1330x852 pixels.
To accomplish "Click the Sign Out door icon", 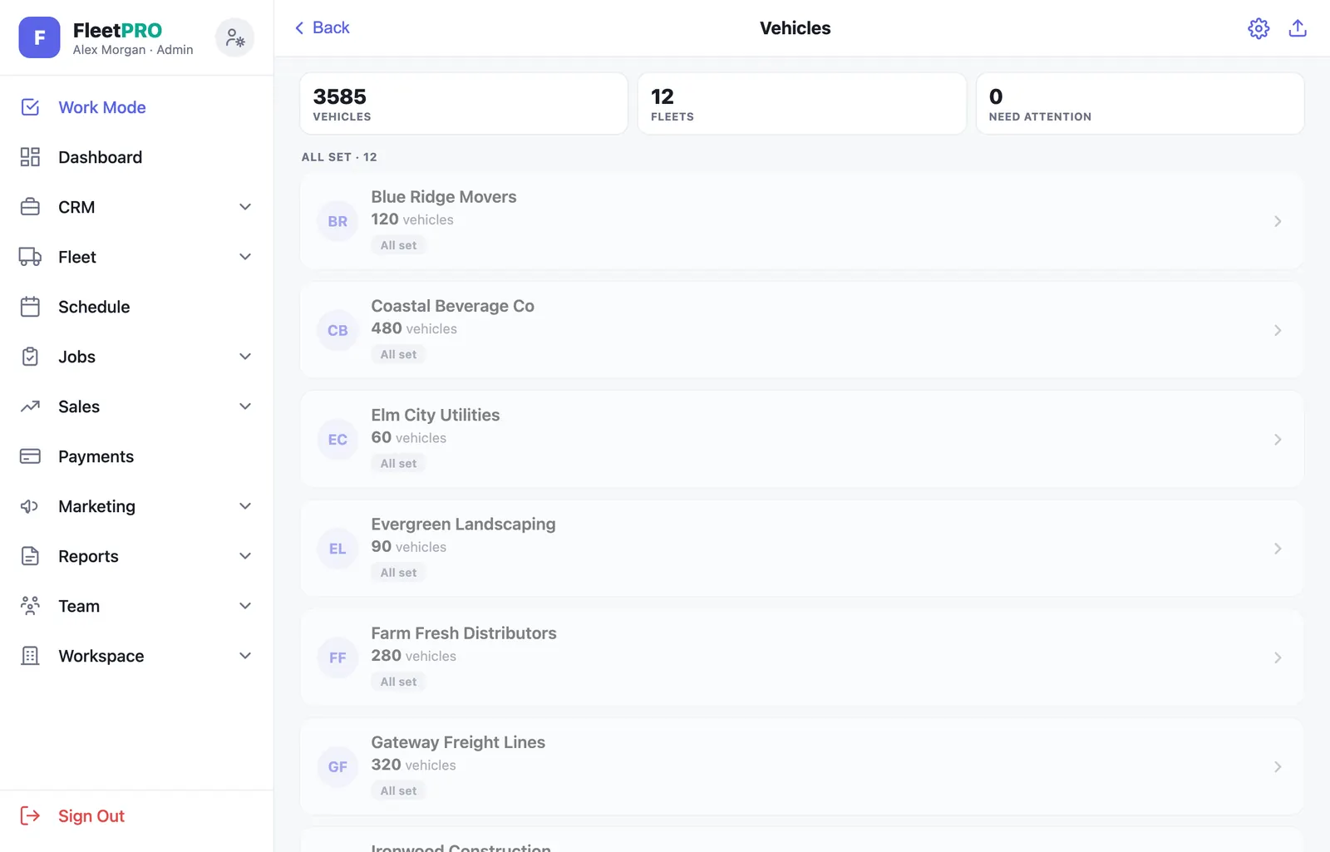I will click(30, 815).
